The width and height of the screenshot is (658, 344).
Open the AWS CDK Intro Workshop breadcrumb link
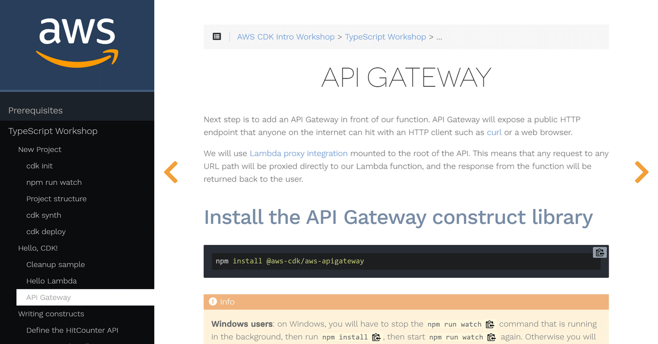286,36
